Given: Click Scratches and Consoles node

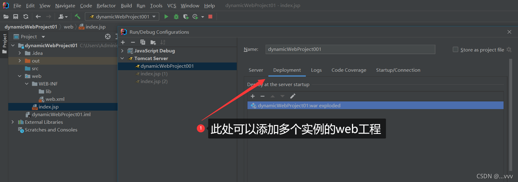Looking at the screenshot, I should coord(48,130).
